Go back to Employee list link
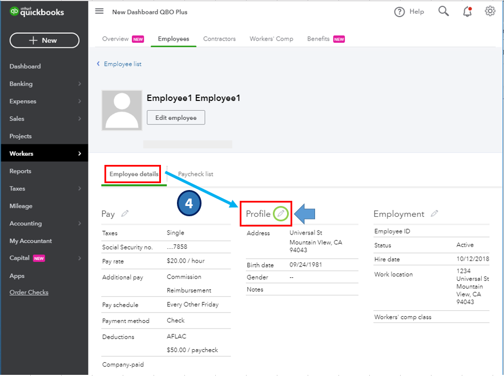Screen dimensions: 504x376 (123, 64)
